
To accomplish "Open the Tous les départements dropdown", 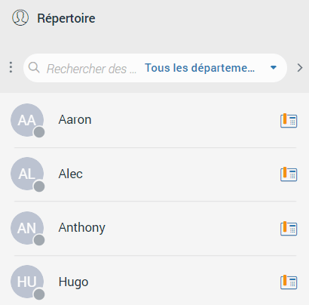I will 210,68.
